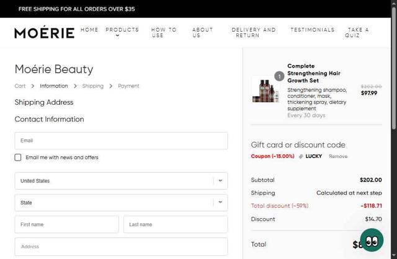Focus the Last name field
Screen dimensions: 397x259
point(176,224)
